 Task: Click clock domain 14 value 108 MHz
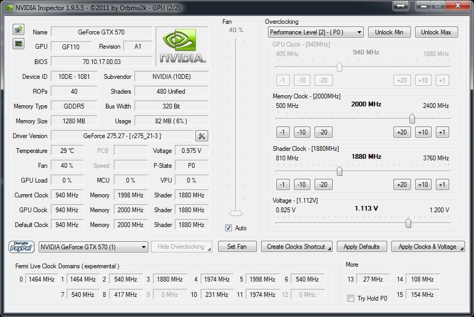[422, 279]
